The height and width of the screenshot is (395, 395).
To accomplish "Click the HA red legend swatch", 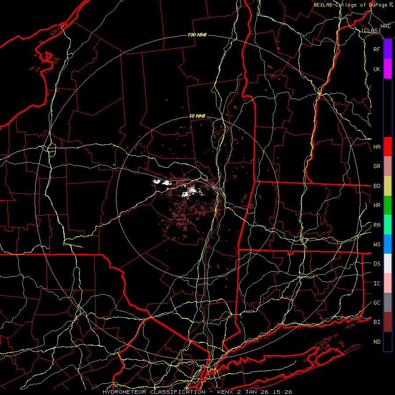I will pos(388,147).
